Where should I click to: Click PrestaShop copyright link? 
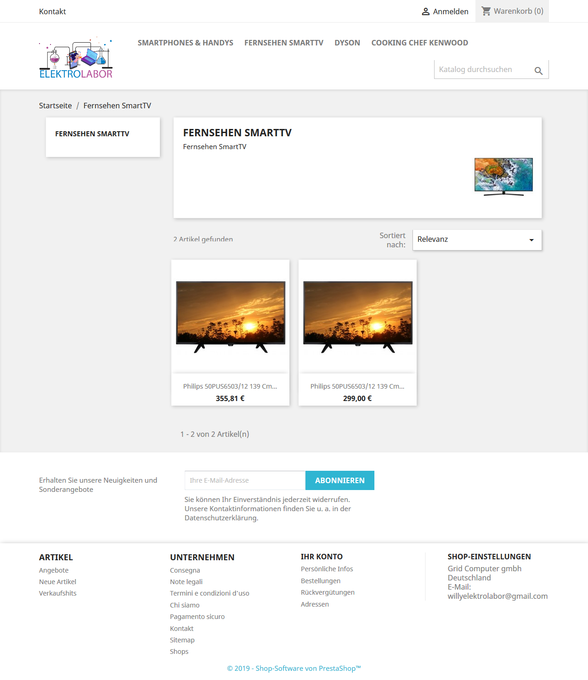point(294,669)
